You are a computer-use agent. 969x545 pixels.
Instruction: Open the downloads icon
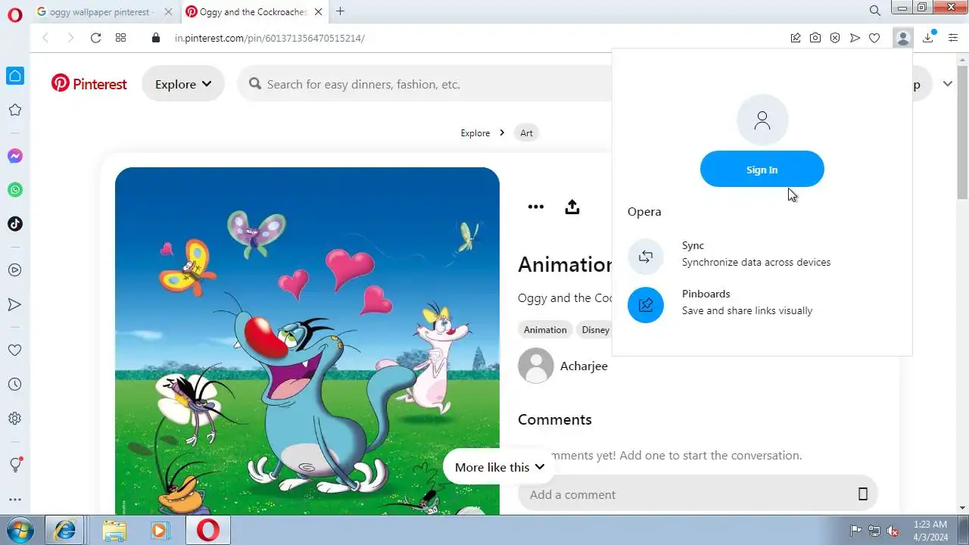[x=928, y=38]
